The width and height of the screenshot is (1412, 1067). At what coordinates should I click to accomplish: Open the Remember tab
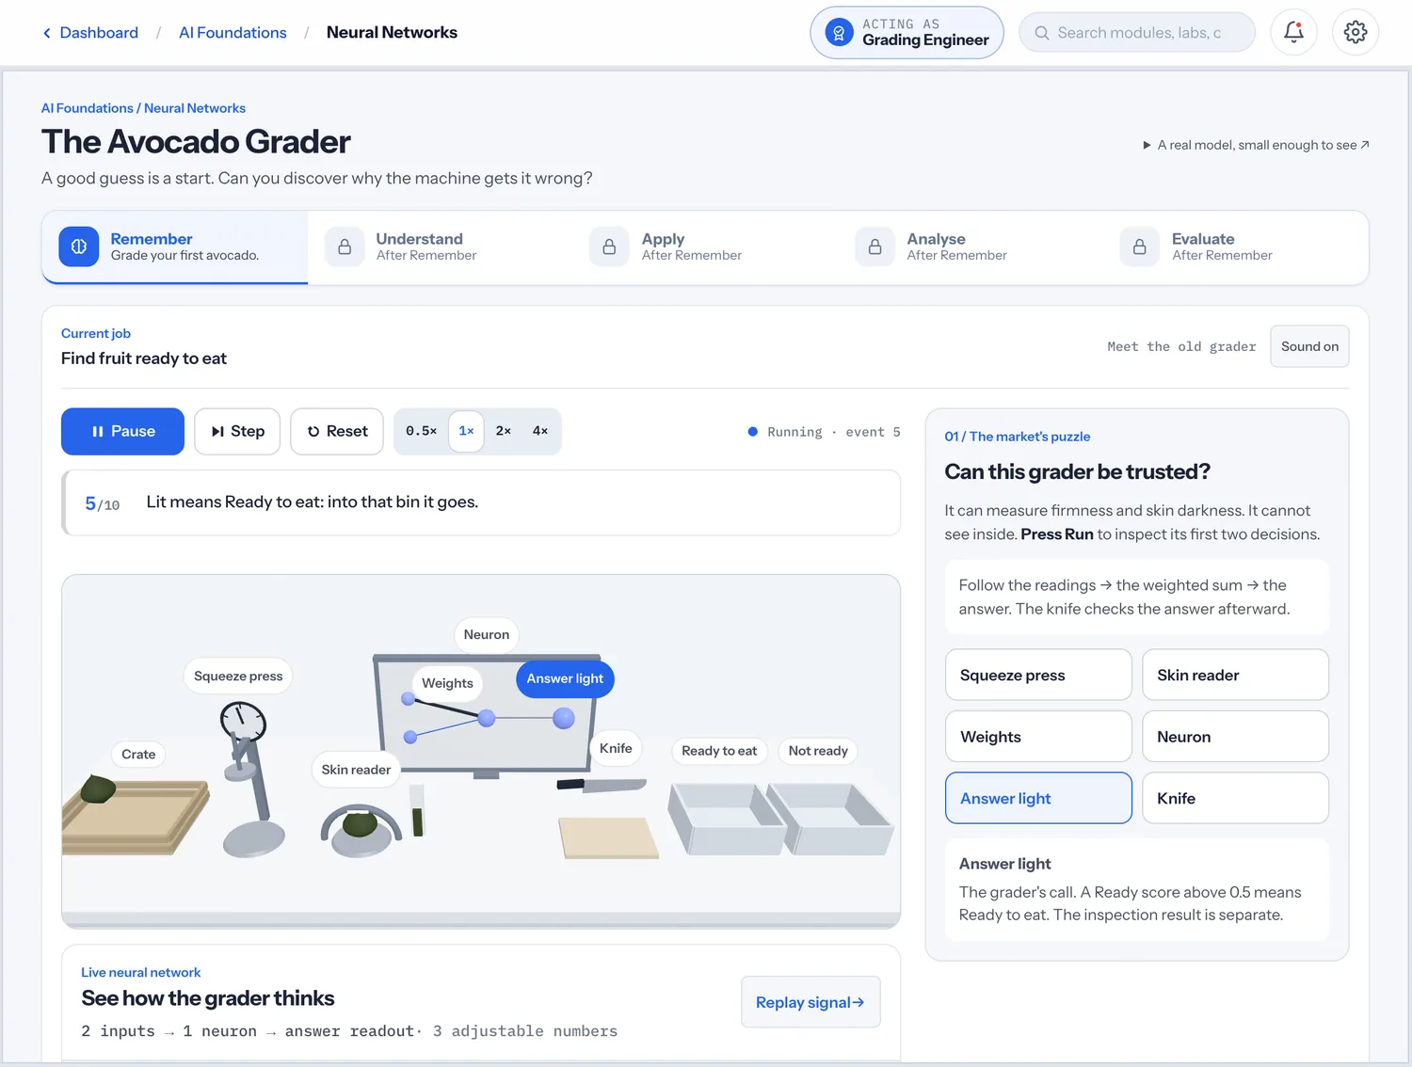coord(175,247)
